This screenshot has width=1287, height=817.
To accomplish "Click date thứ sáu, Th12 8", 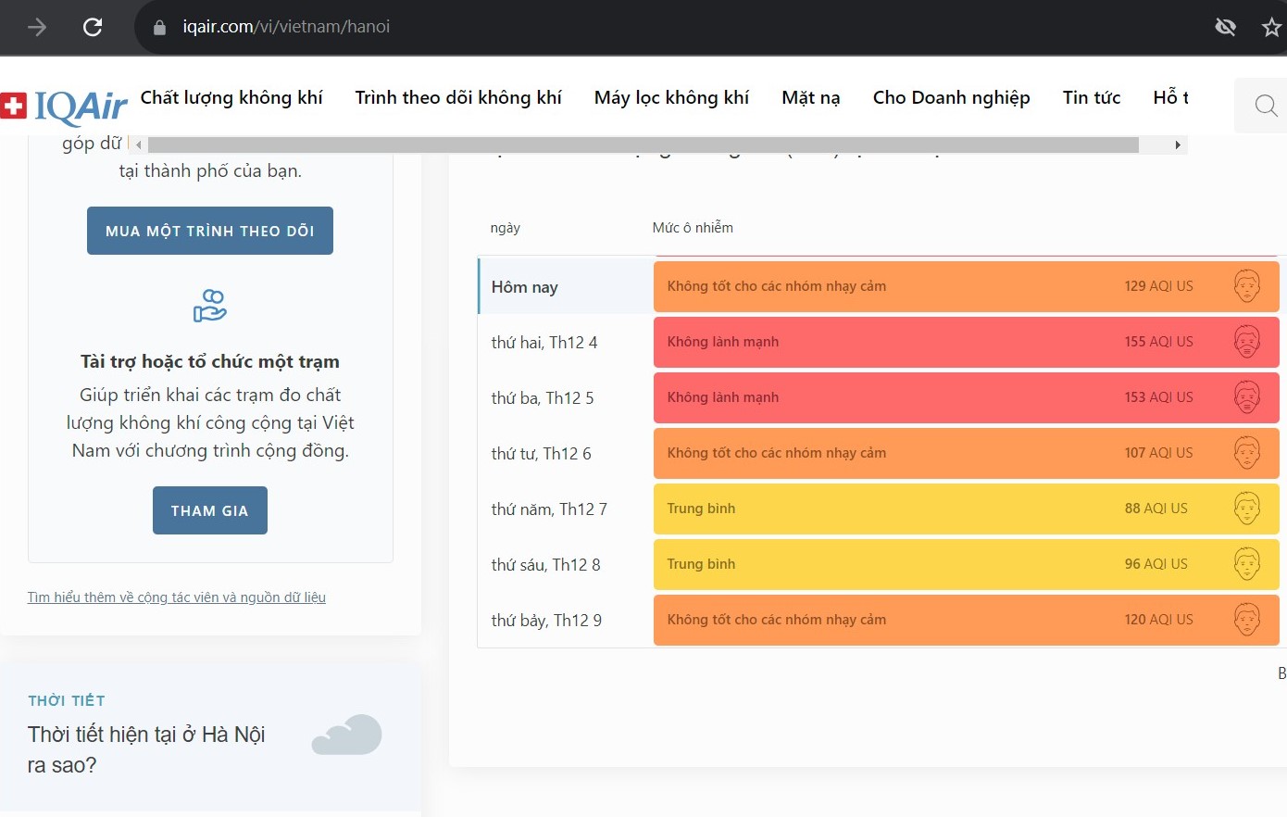I will click(545, 565).
